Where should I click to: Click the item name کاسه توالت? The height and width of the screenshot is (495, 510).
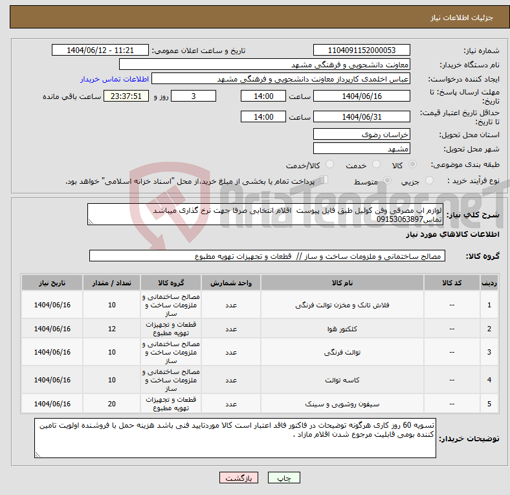click(342, 380)
